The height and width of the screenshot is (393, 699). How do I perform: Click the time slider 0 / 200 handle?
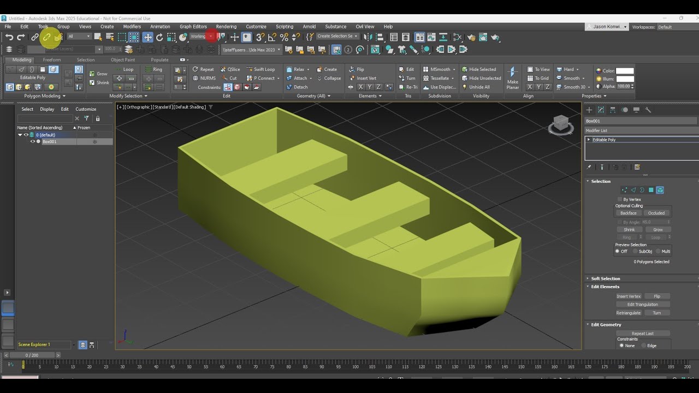tap(32, 355)
